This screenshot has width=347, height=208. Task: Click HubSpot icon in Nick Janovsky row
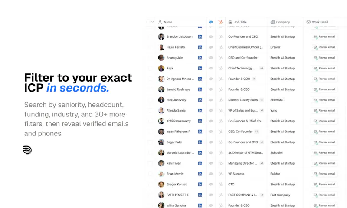point(220,100)
